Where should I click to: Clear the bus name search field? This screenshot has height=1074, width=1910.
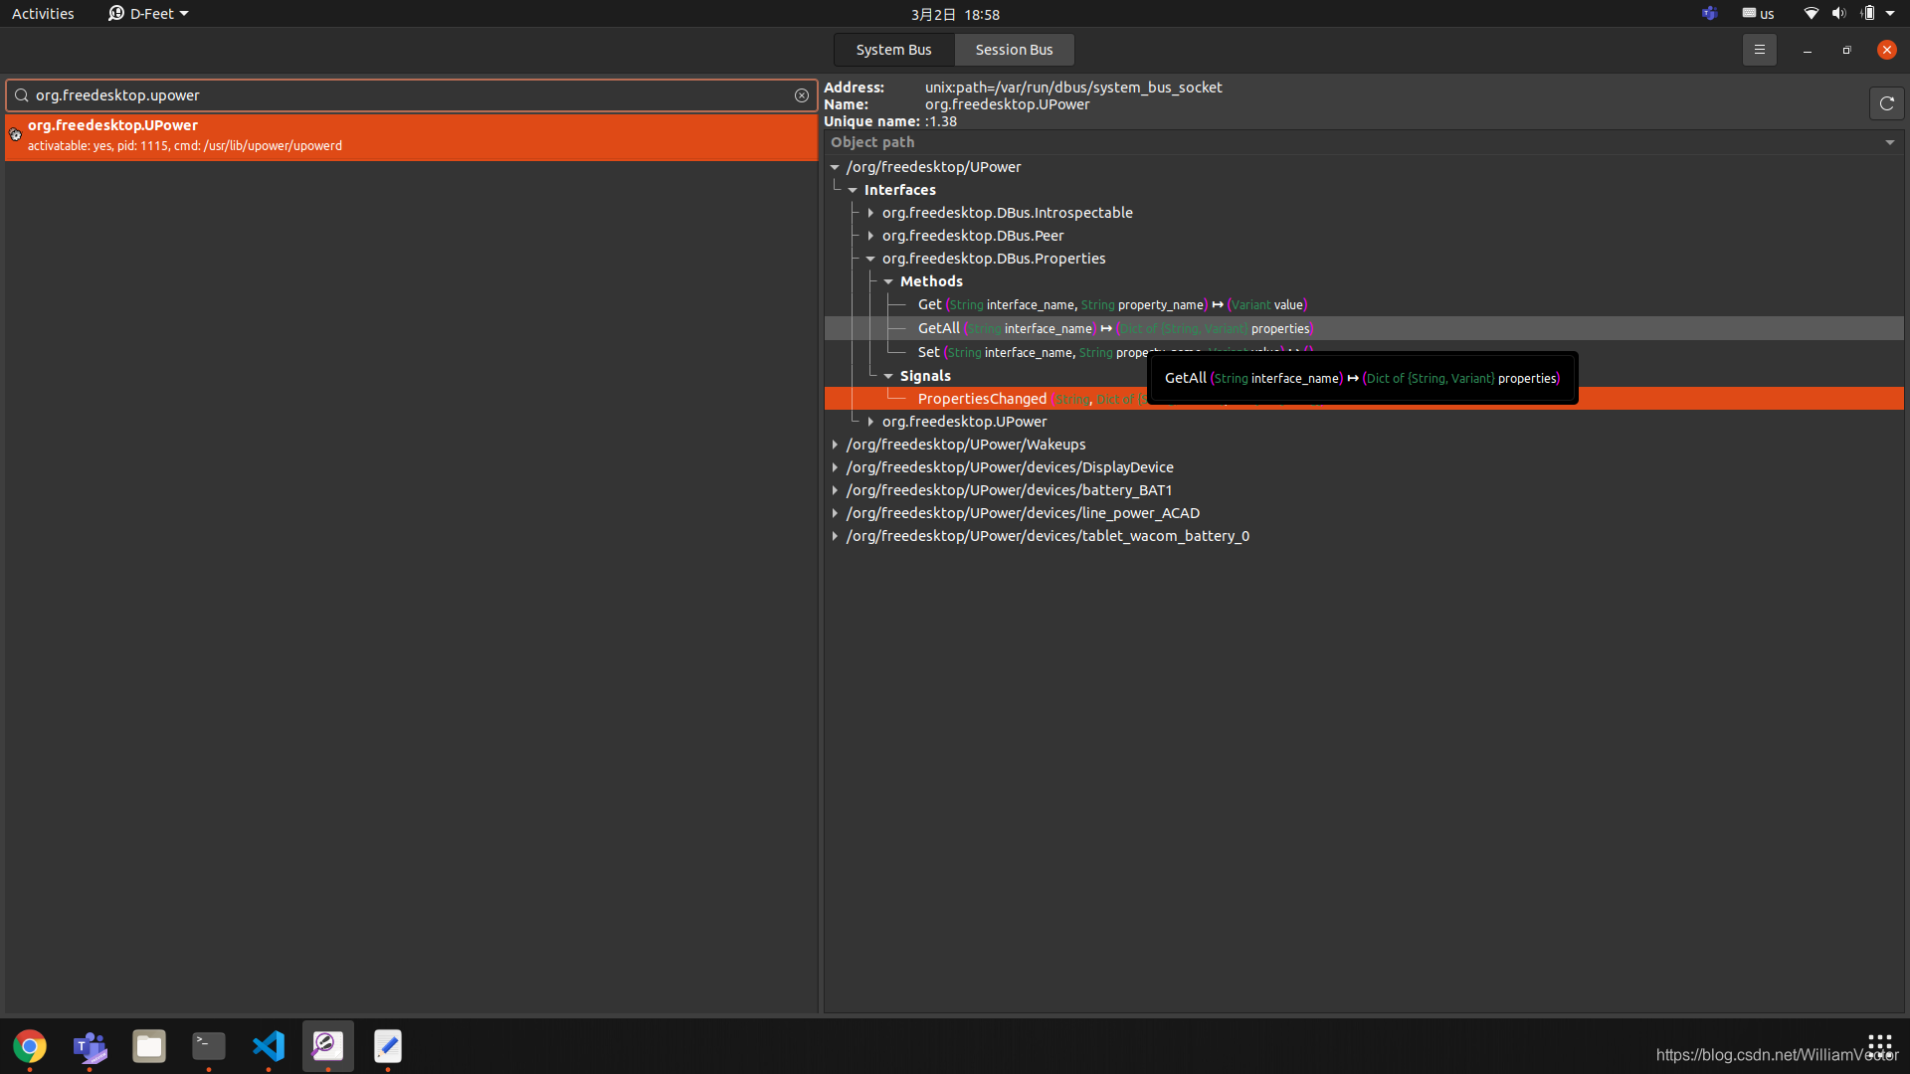[802, 95]
